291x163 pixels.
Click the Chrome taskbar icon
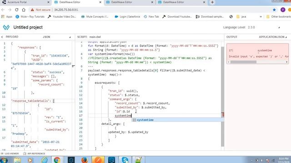tap(57, 160)
